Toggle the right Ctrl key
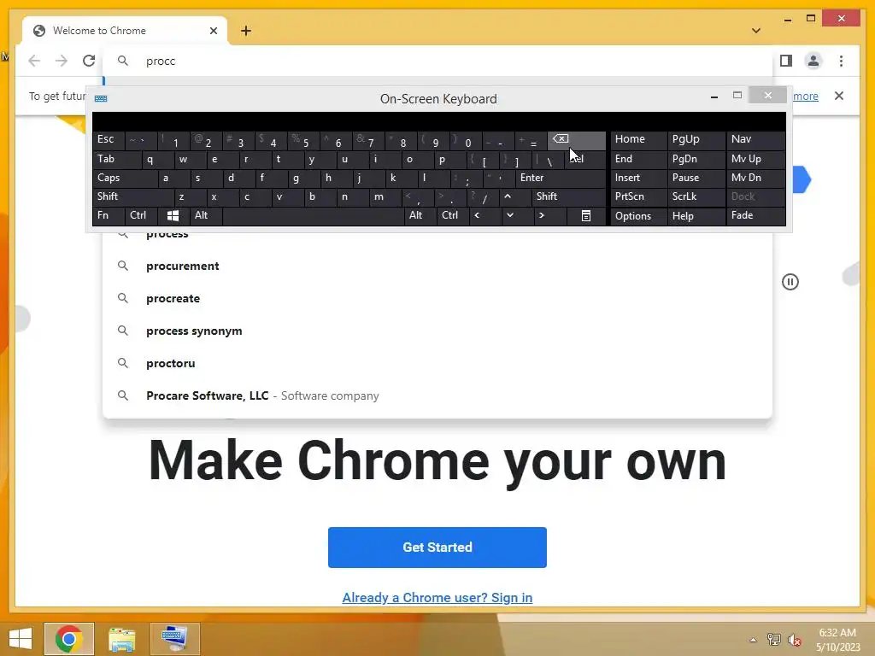The width and height of the screenshot is (875, 656). 453,215
